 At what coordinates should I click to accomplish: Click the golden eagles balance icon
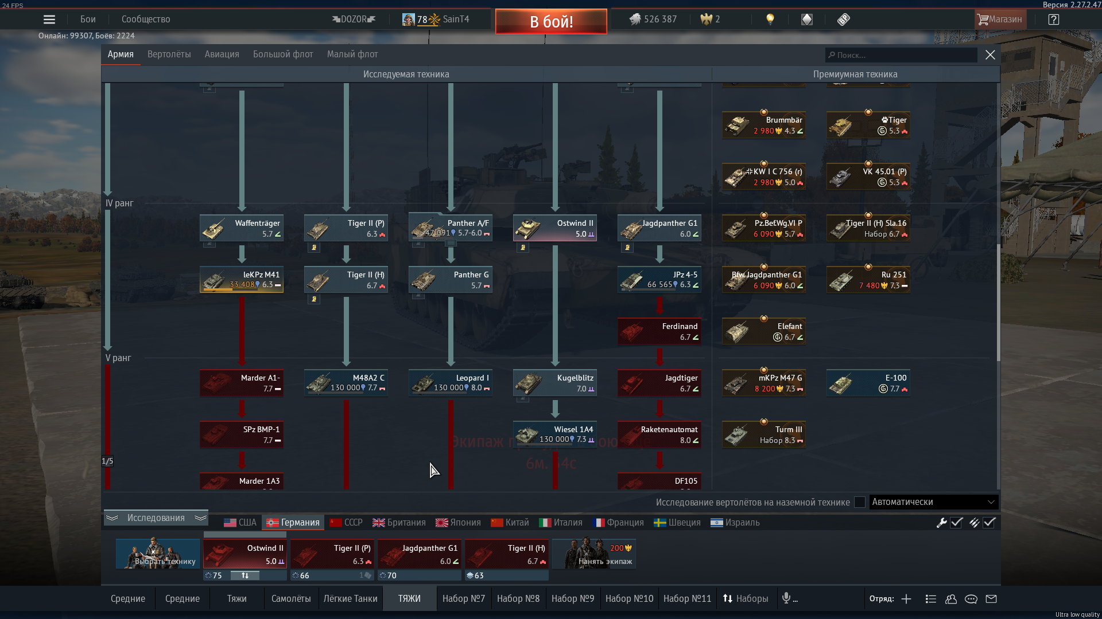(707, 19)
